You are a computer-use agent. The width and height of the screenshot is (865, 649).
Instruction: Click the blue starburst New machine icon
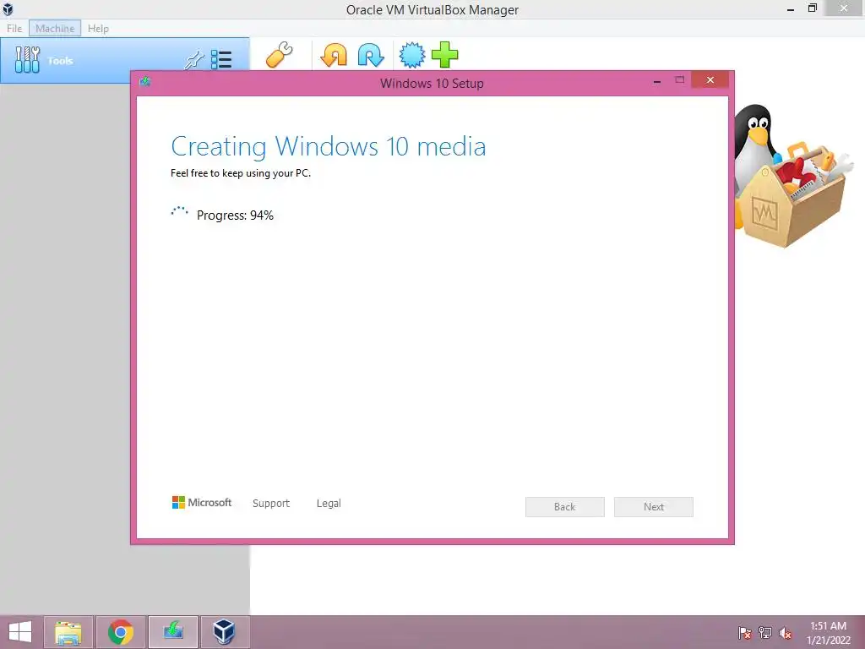[x=412, y=55]
